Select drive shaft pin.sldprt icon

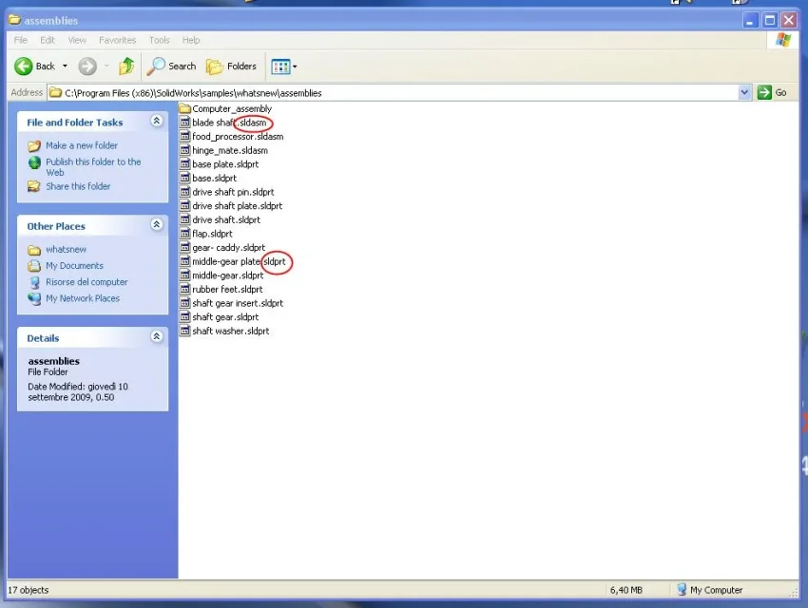click(x=185, y=192)
